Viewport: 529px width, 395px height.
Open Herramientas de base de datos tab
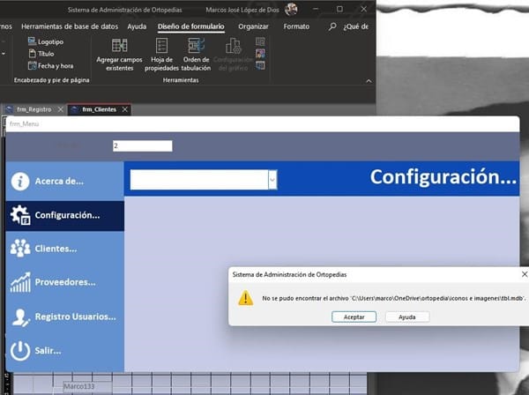click(70, 26)
